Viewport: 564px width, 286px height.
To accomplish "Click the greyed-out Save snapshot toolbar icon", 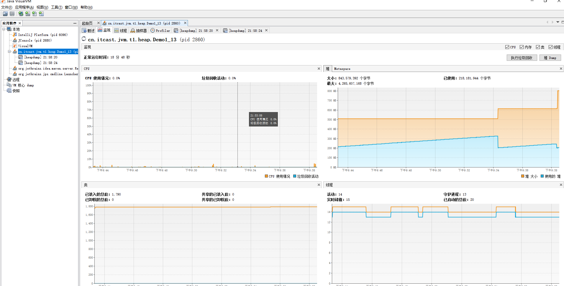I will click(12, 14).
